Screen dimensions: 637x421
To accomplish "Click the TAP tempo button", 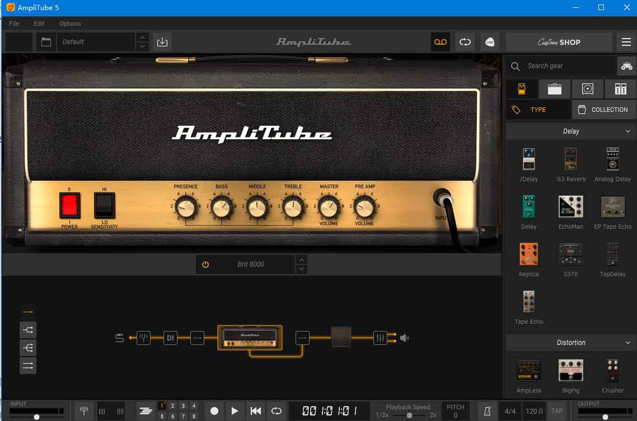I will 556,411.
